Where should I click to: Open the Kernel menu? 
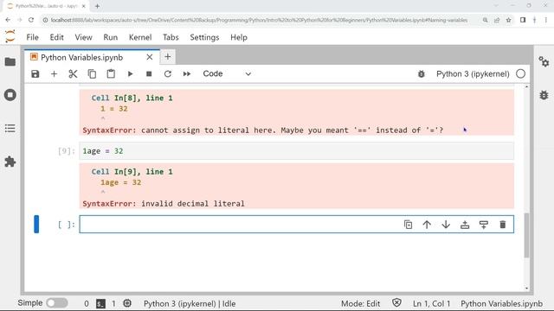(140, 37)
